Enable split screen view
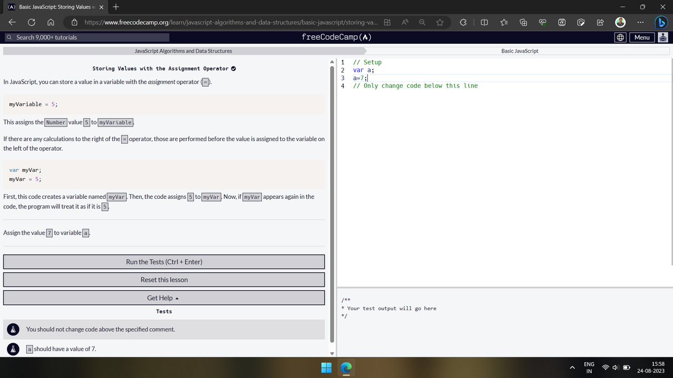 [x=485, y=22]
